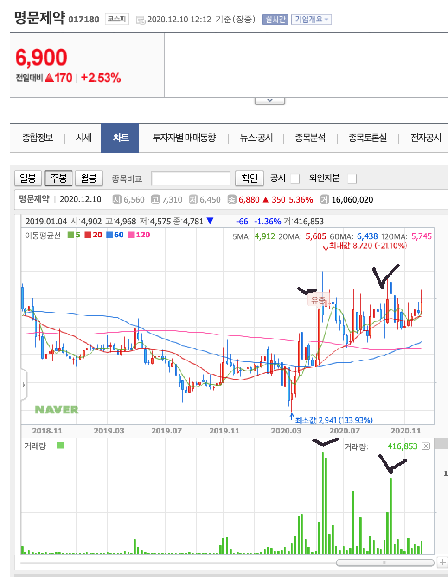Click the 코스피 market badge
448x577 pixels.
pyautogui.click(x=116, y=19)
